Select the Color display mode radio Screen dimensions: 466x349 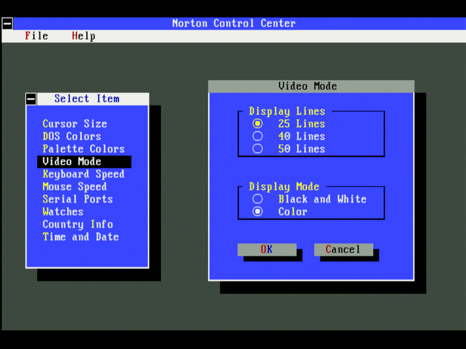pyautogui.click(x=257, y=212)
